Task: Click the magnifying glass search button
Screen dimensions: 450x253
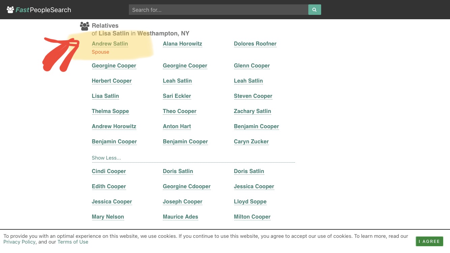Action: [x=314, y=10]
